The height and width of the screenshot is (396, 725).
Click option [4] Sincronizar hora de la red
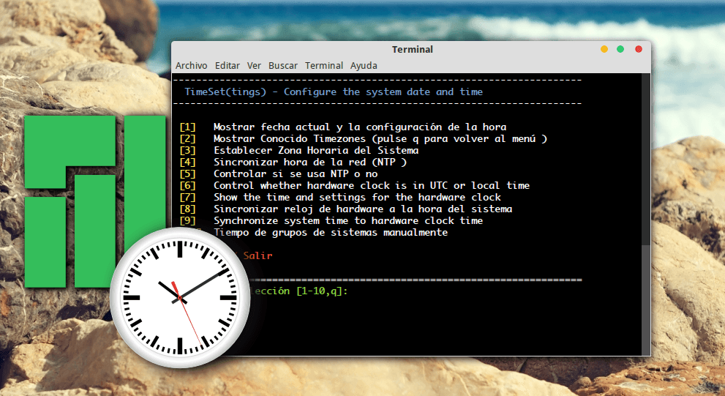point(293,162)
